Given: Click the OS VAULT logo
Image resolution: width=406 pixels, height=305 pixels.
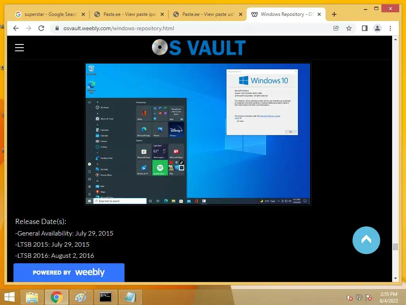Looking at the screenshot, I should [199, 48].
